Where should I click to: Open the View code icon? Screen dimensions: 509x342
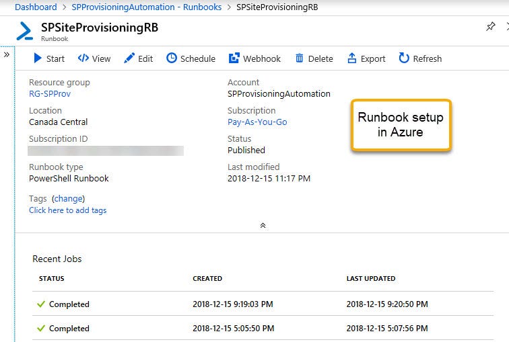click(83, 58)
